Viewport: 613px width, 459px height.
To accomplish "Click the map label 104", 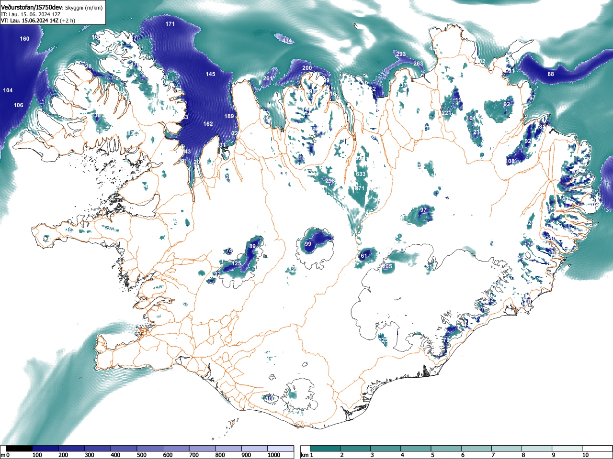I will [x=8, y=90].
